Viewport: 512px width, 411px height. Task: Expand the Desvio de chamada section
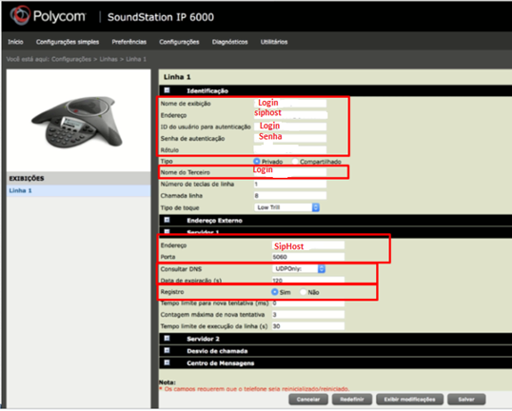point(167,351)
